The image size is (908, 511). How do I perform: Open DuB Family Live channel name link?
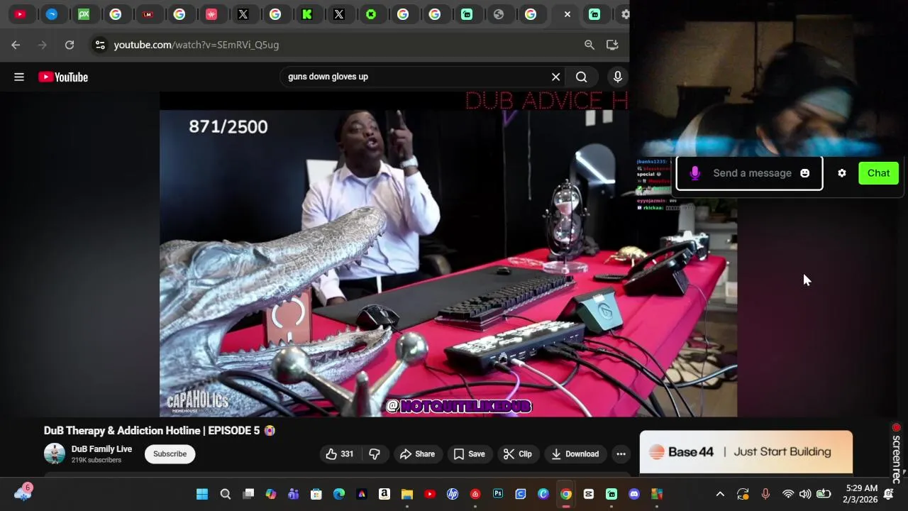coord(101,449)
